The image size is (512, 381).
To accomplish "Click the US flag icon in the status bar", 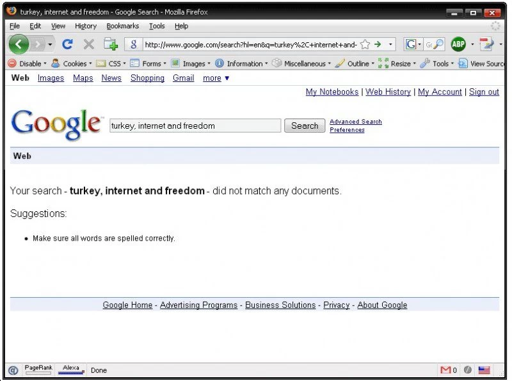I will coord(484,370).
